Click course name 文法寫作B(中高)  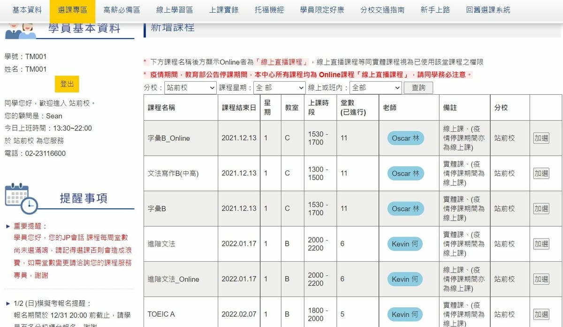(x=173, y=173)
